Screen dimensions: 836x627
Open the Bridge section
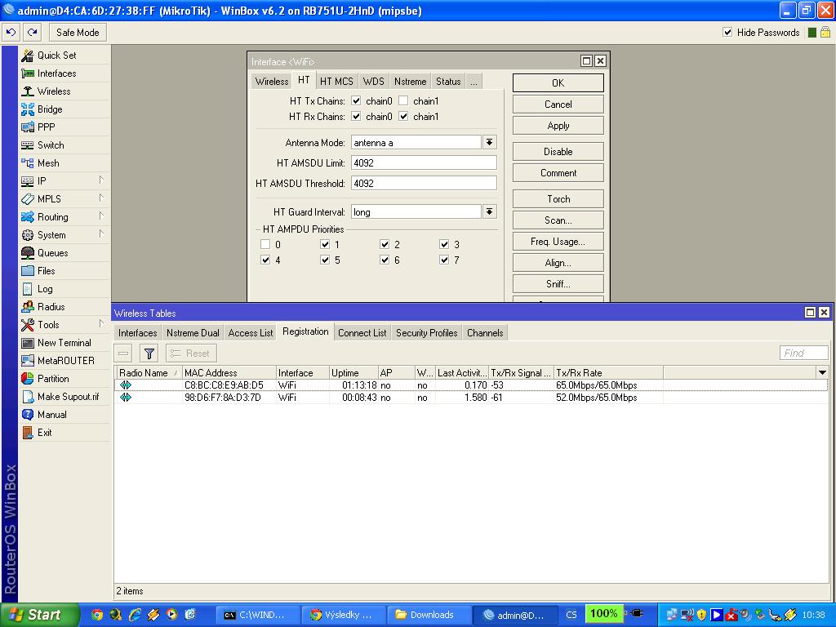[50, 109]
